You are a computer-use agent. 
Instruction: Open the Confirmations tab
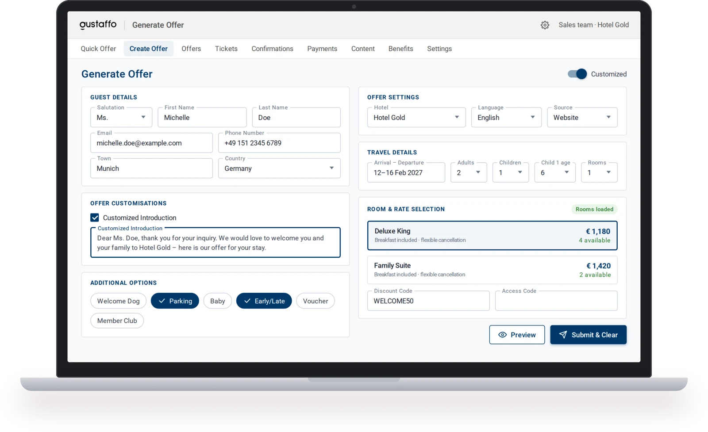(272, 49)
